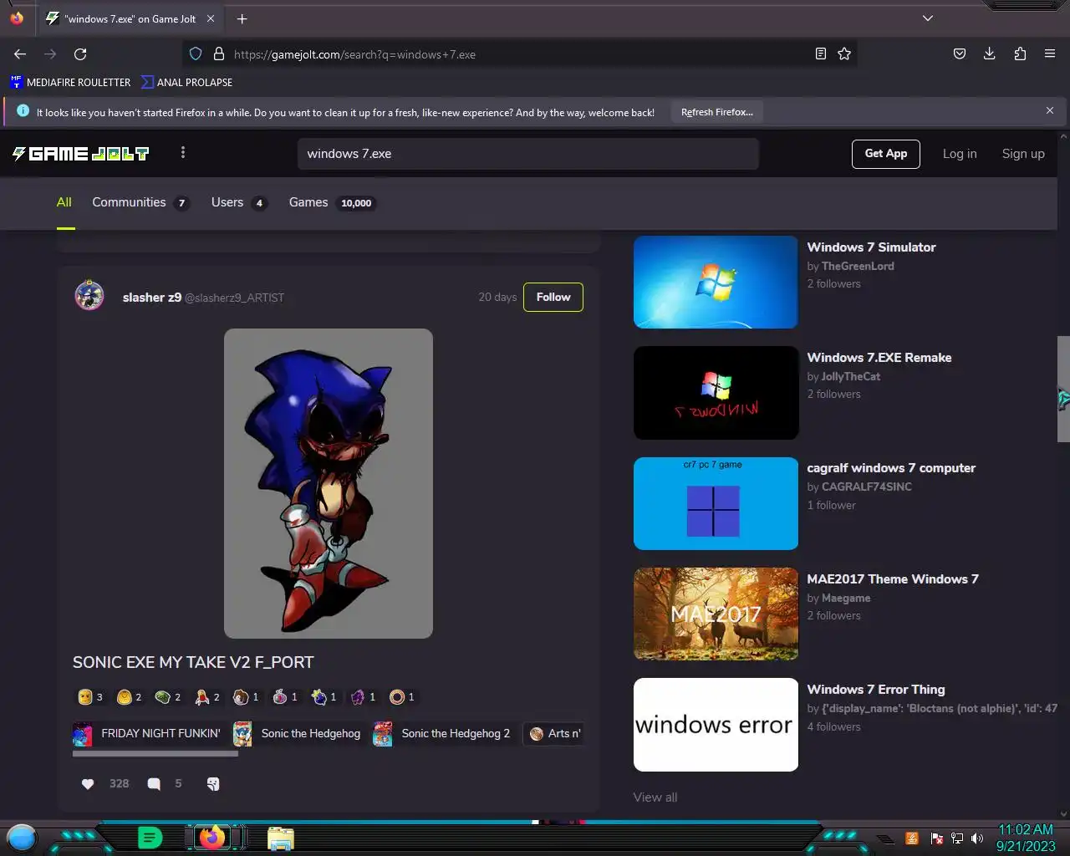Screen dimensions: 1070x856
Task: Click the Get App button
Action: point(886,154)
